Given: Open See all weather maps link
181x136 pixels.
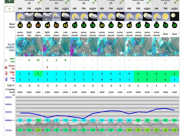Looking at the screenshot, I should [x=10, y=47].
